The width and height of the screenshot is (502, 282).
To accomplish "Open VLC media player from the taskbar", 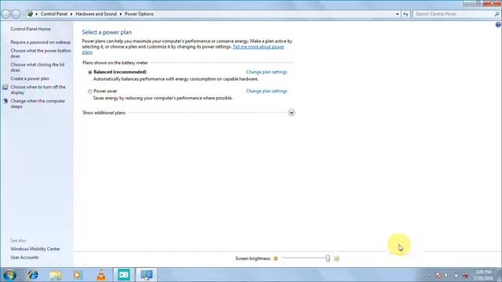I will (101, 275).
